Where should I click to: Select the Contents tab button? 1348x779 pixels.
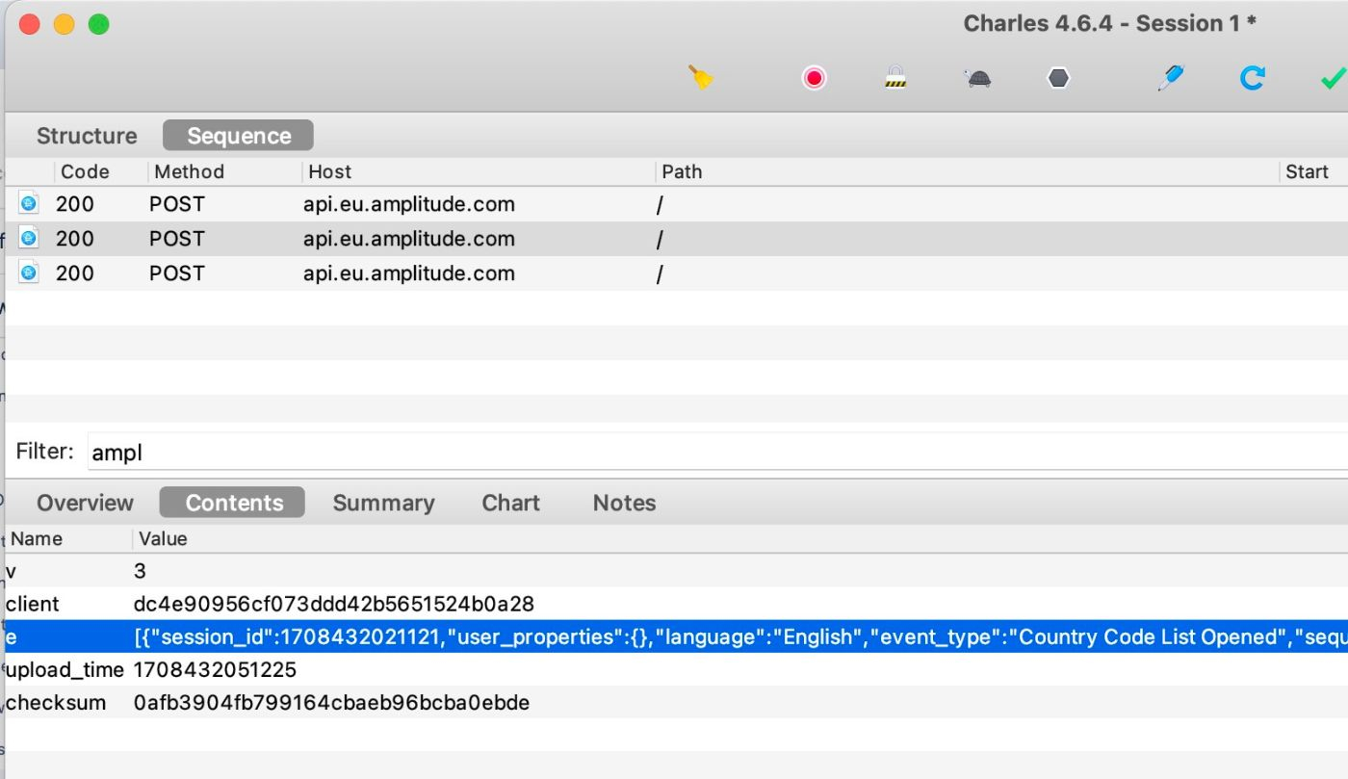pyautogui.click(x=231, y=502)
